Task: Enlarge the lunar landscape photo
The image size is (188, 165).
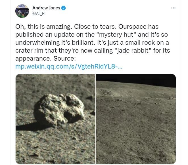Action: [136, 119]
